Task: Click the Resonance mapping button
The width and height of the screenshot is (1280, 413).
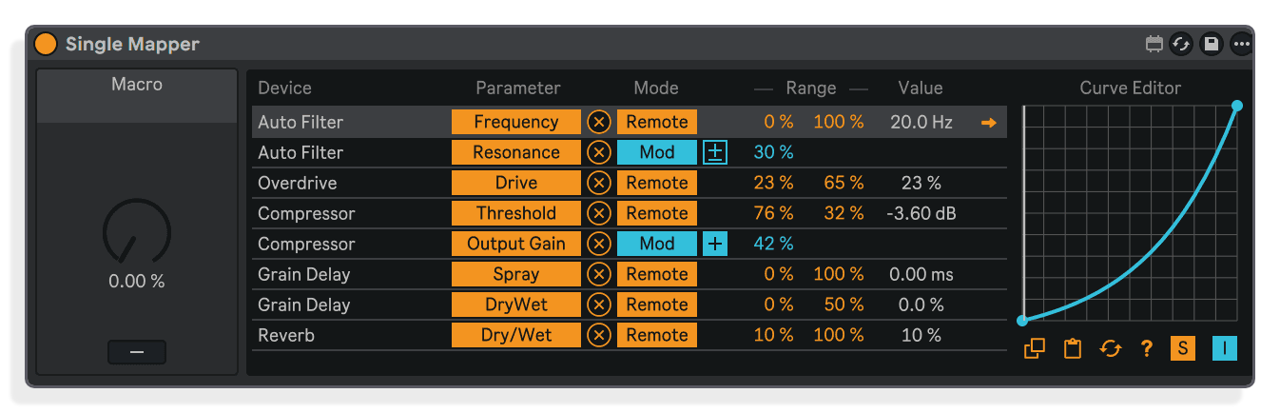Action: coord(516,152)
